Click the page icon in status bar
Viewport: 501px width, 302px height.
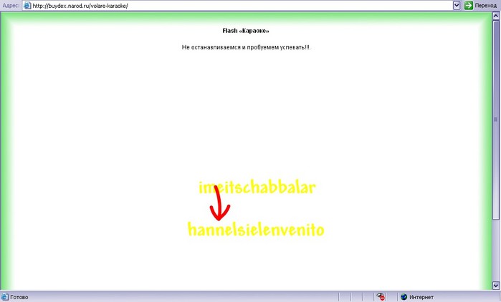pyautogui.click(x=5, y=297)
